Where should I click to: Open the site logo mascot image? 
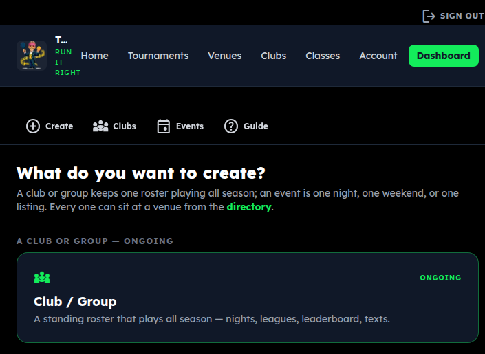[x=32, y=56]
